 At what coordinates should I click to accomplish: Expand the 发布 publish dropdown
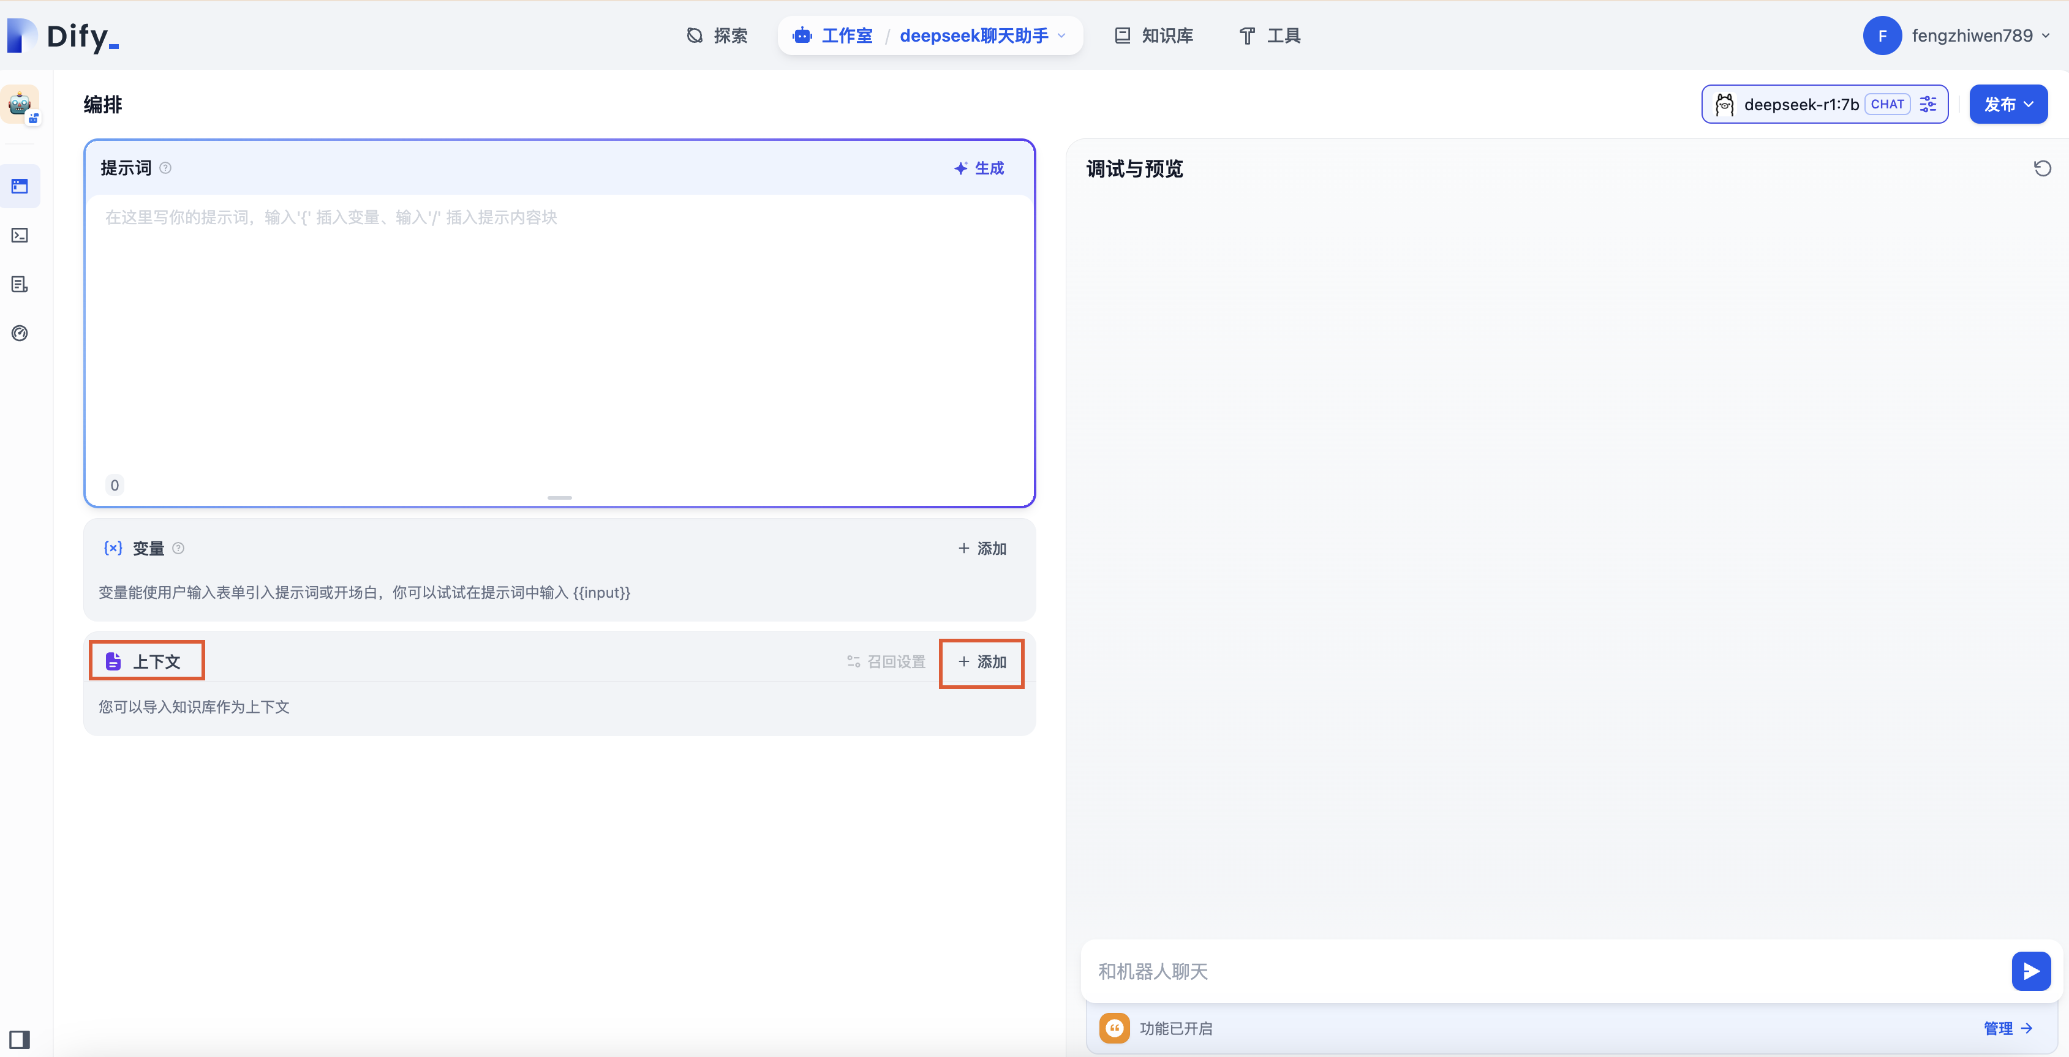click(2008, 105)
